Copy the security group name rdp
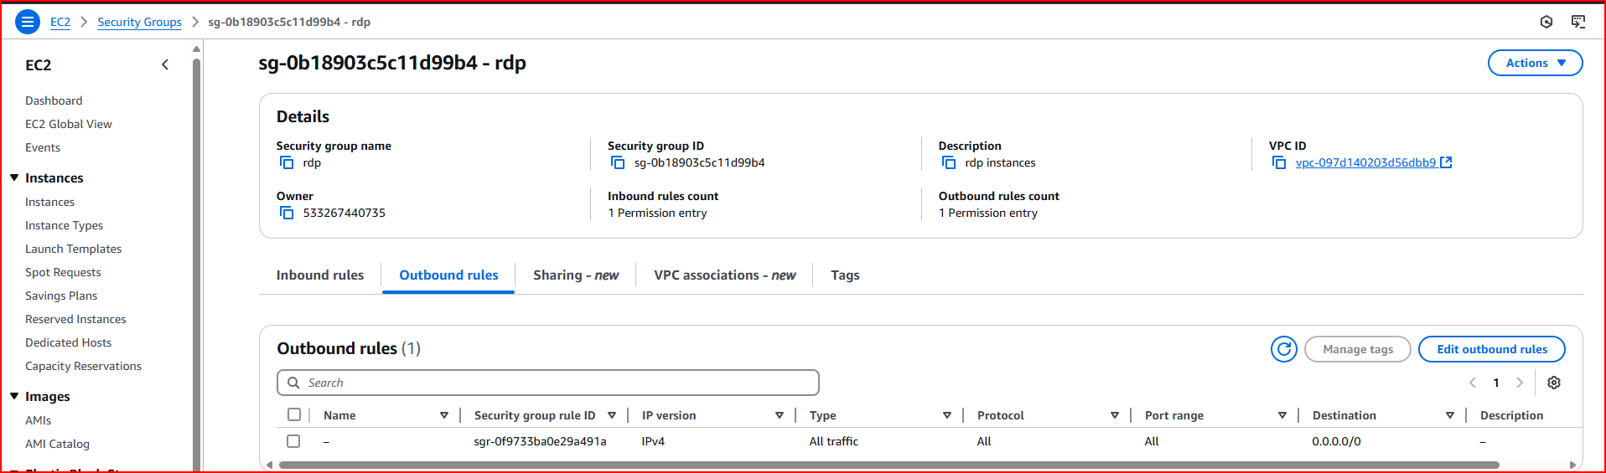1606x473 pixels. coord(287,162)
